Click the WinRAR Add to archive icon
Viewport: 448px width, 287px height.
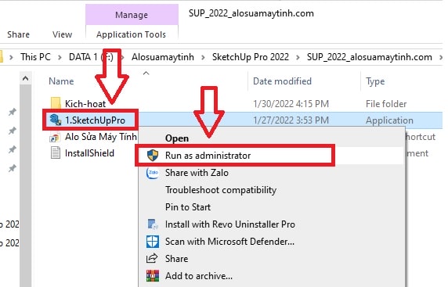[x=153, y=276]
